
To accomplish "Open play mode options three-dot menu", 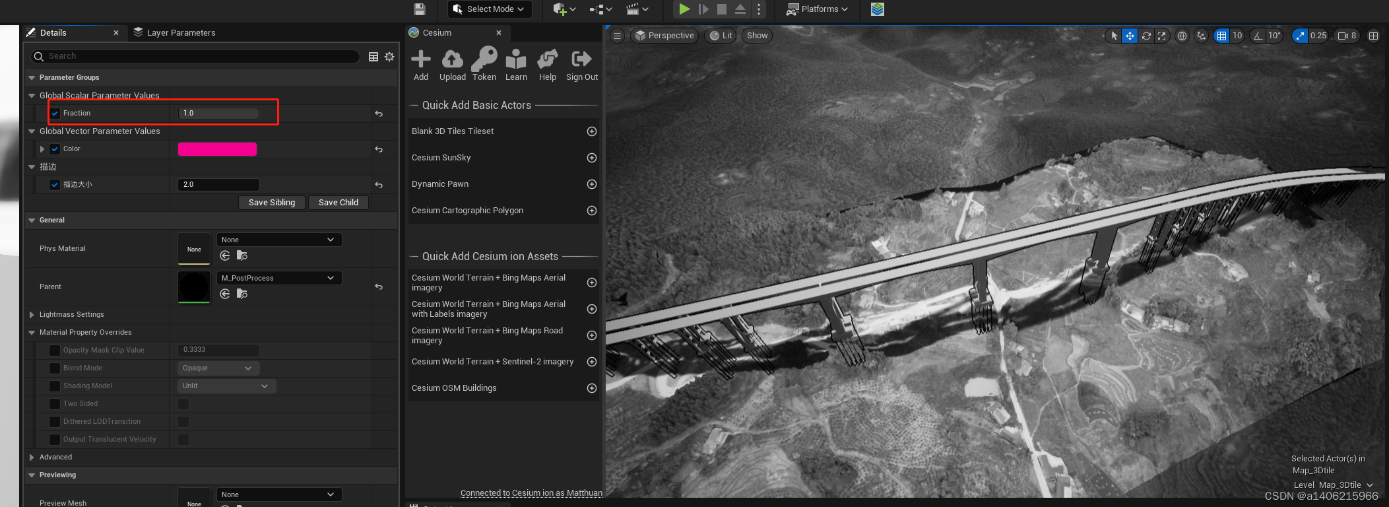I will point(759,9).
